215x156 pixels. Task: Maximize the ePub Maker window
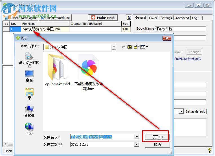tap(198, 5)
